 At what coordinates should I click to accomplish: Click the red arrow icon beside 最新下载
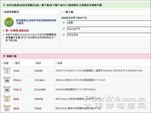point(4,56)
